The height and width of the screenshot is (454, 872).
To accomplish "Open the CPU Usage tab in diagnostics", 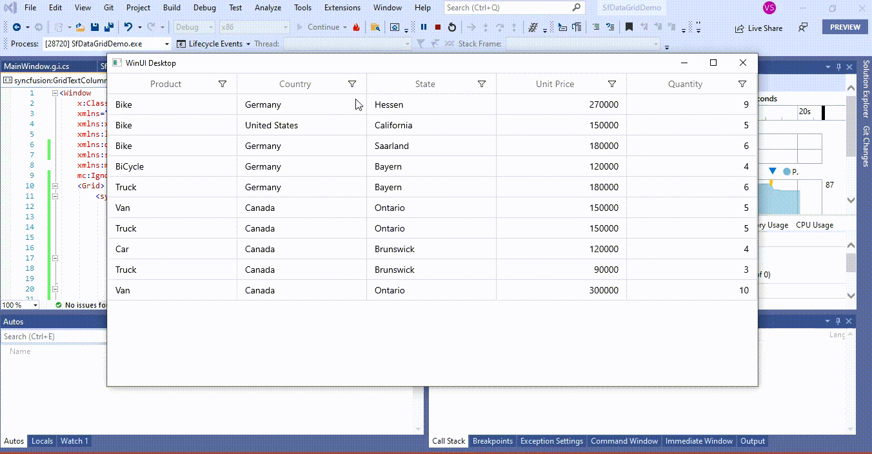I will (x=815, y=225).
